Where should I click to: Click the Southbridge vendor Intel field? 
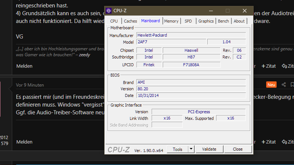click(149, 57)
